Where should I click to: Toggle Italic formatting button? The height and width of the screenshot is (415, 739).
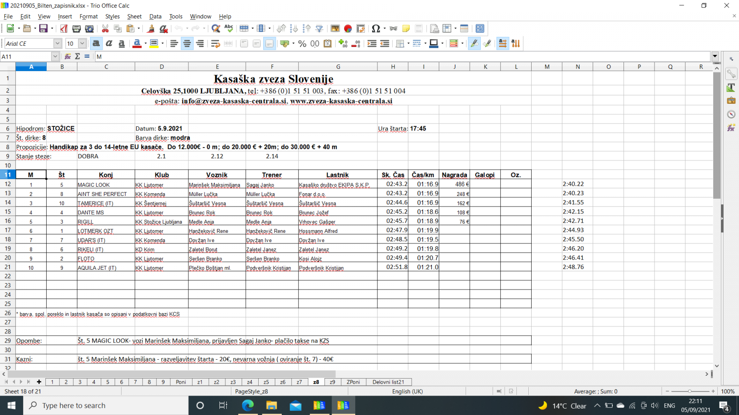109,43
